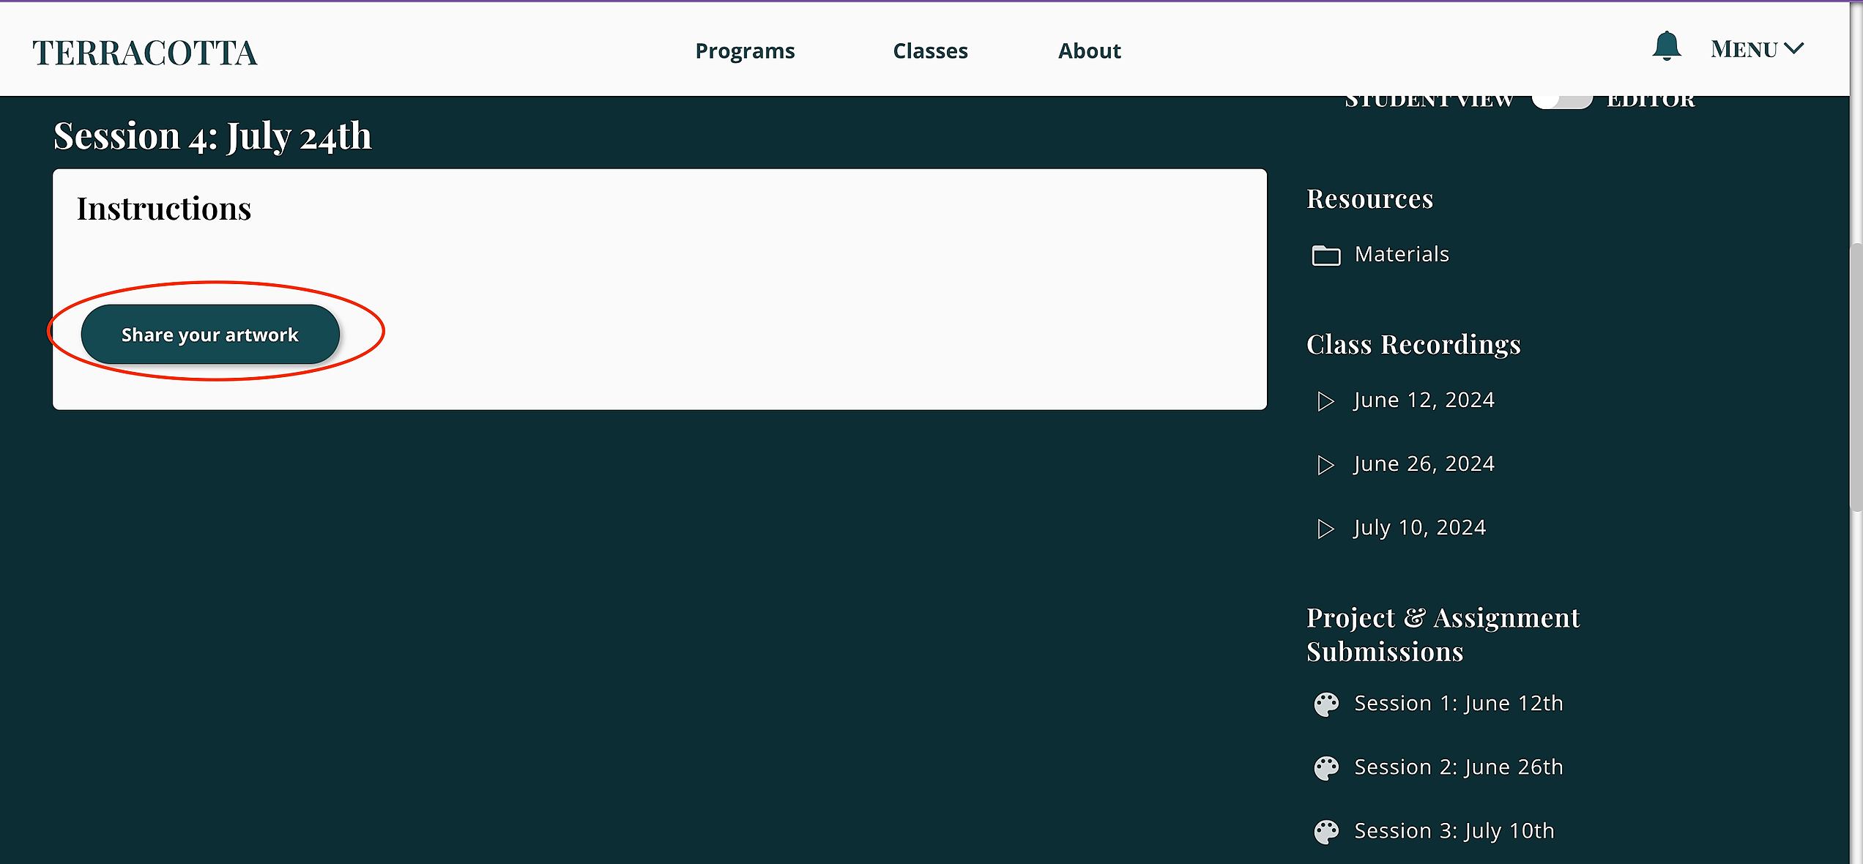Click the Materials folder icon
The width and height of the screenshot is (1863, 864).
1325,255
